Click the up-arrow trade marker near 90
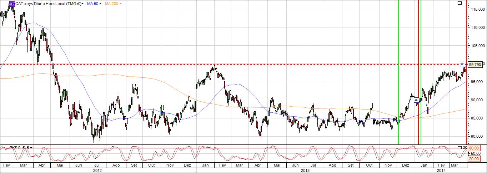This screenshot has width=487, height=173. point(416,100)
